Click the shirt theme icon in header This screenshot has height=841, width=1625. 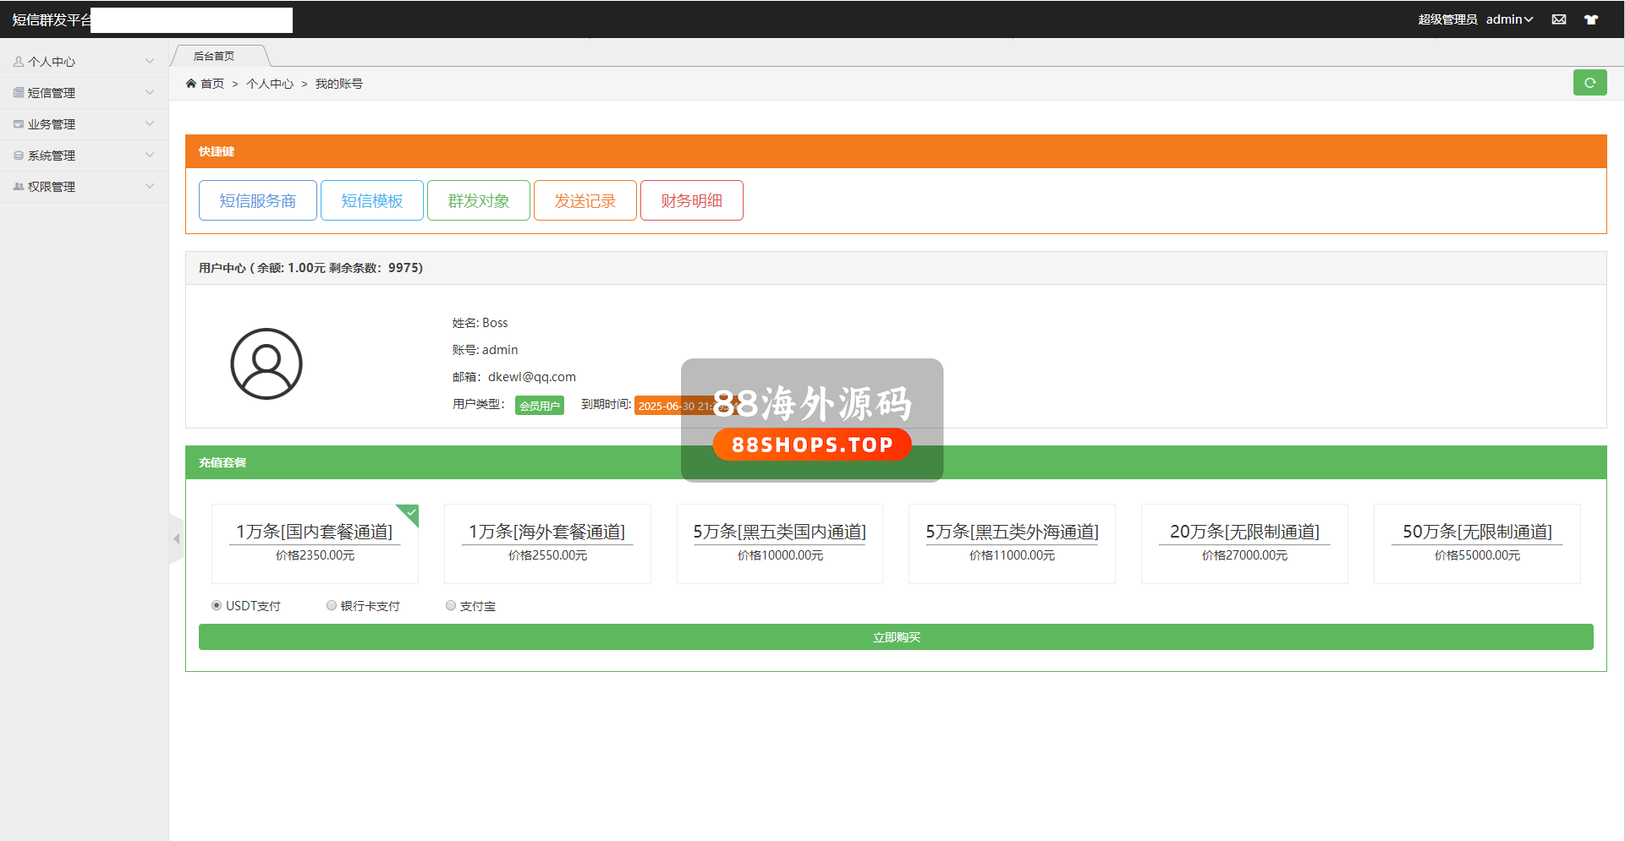pyautogui.click(x=1590, y=19)
